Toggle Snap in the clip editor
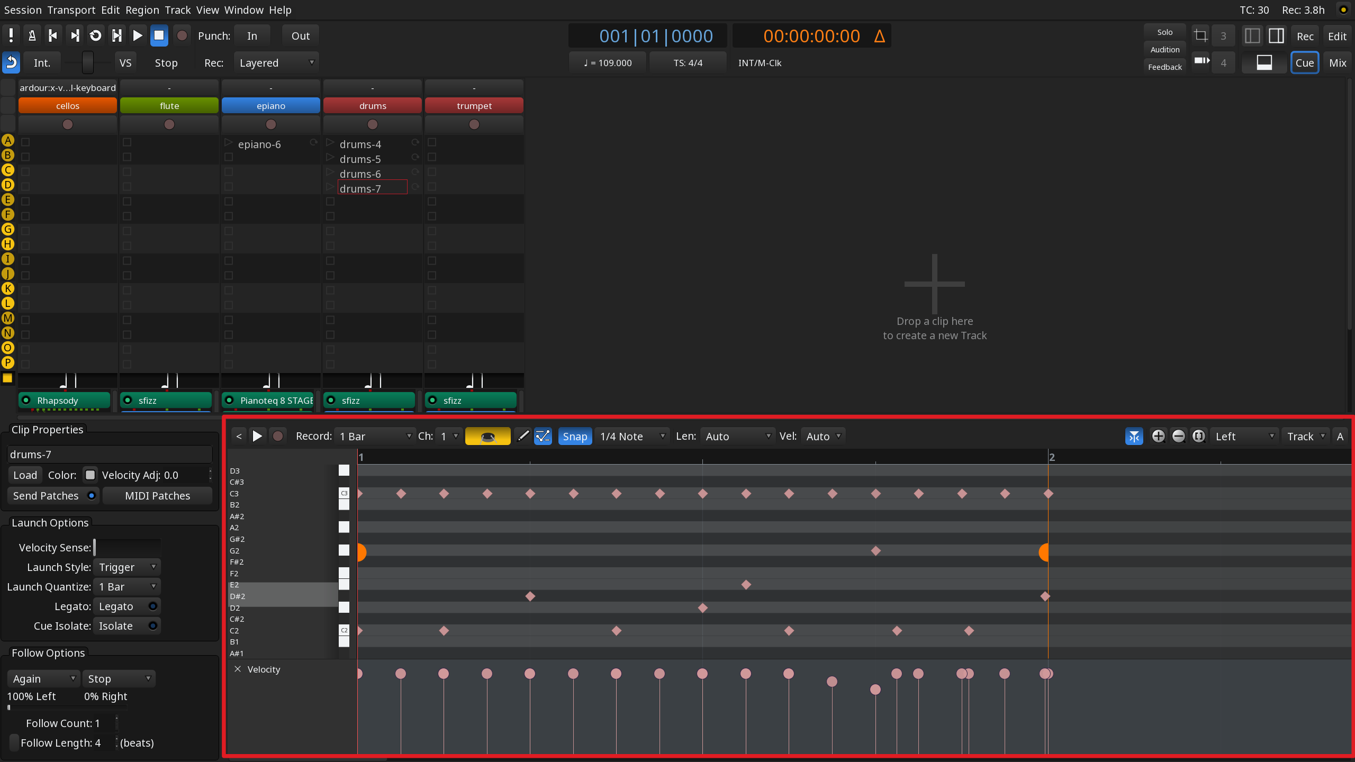This screenshot has height=762, width=1355. 575,436
